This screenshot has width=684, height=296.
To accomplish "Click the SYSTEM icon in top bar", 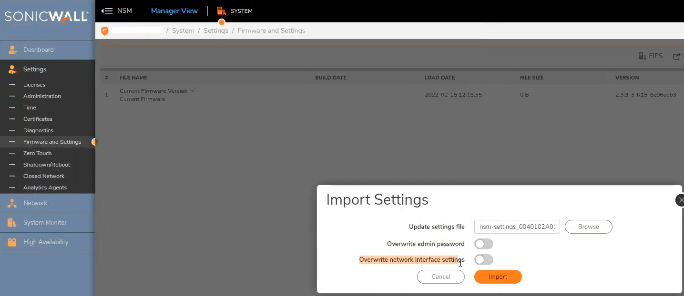I will 221,10.
